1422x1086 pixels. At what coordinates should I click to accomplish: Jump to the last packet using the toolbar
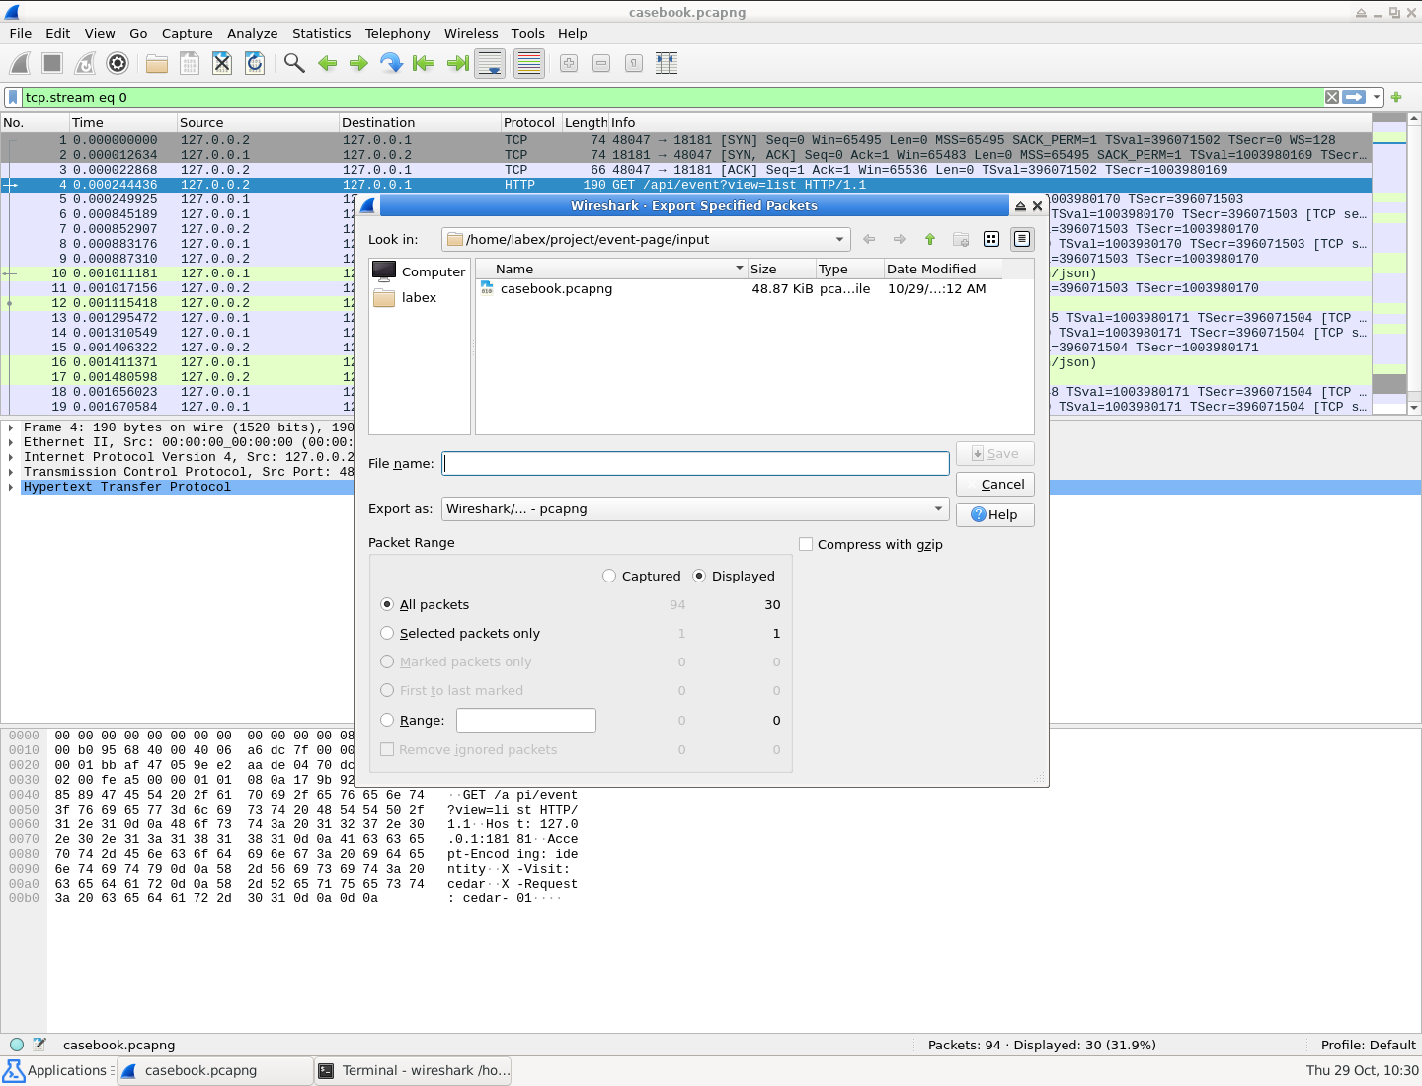pyautogui.click(x=457, y=64)
